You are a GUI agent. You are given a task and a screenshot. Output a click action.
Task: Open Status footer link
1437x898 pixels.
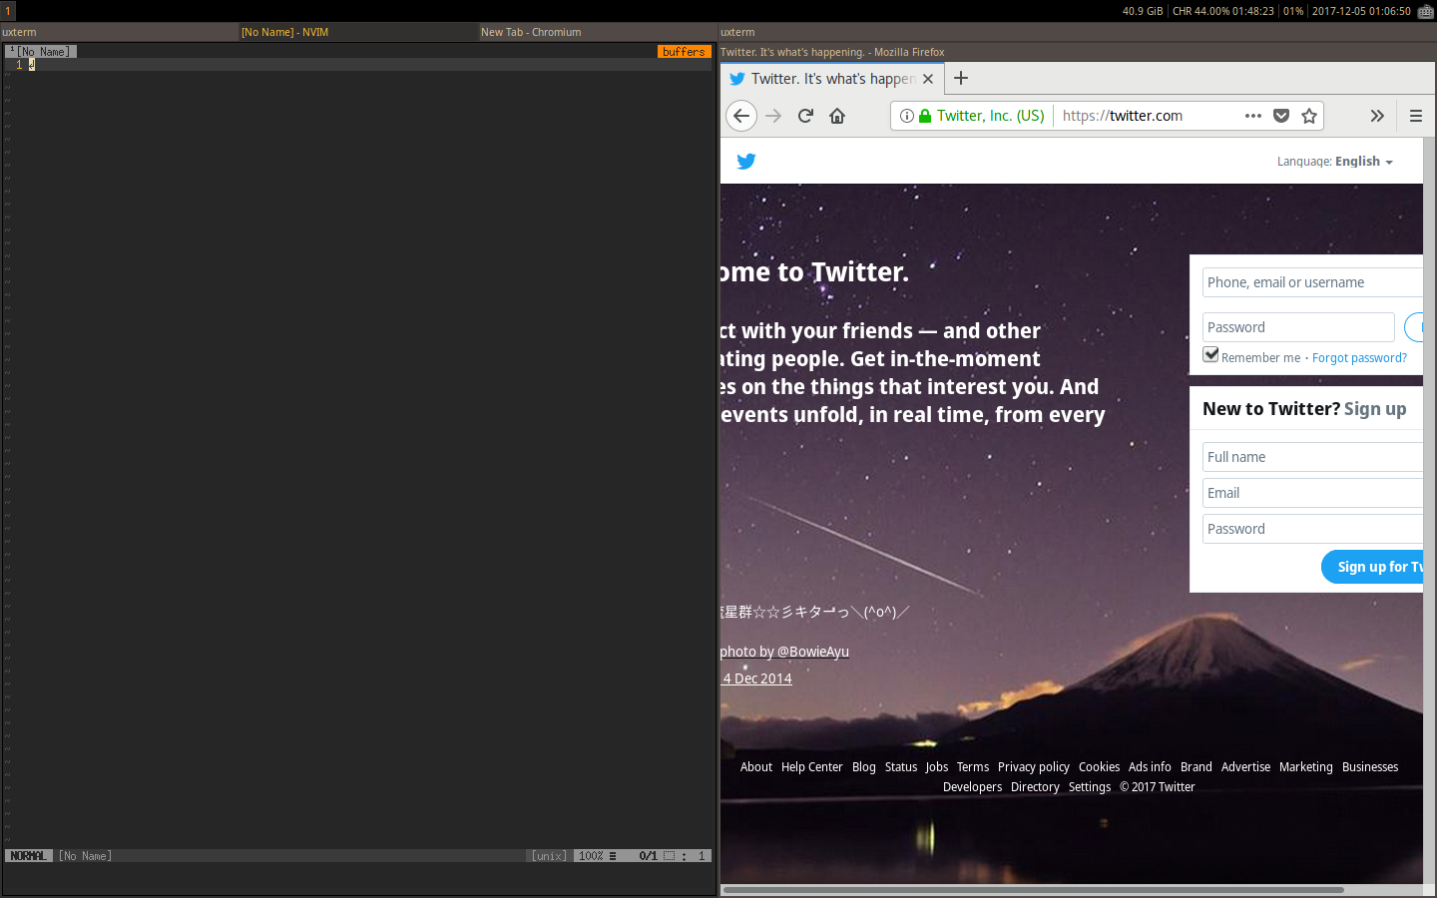pyautogui.click(x=901, y=767)
